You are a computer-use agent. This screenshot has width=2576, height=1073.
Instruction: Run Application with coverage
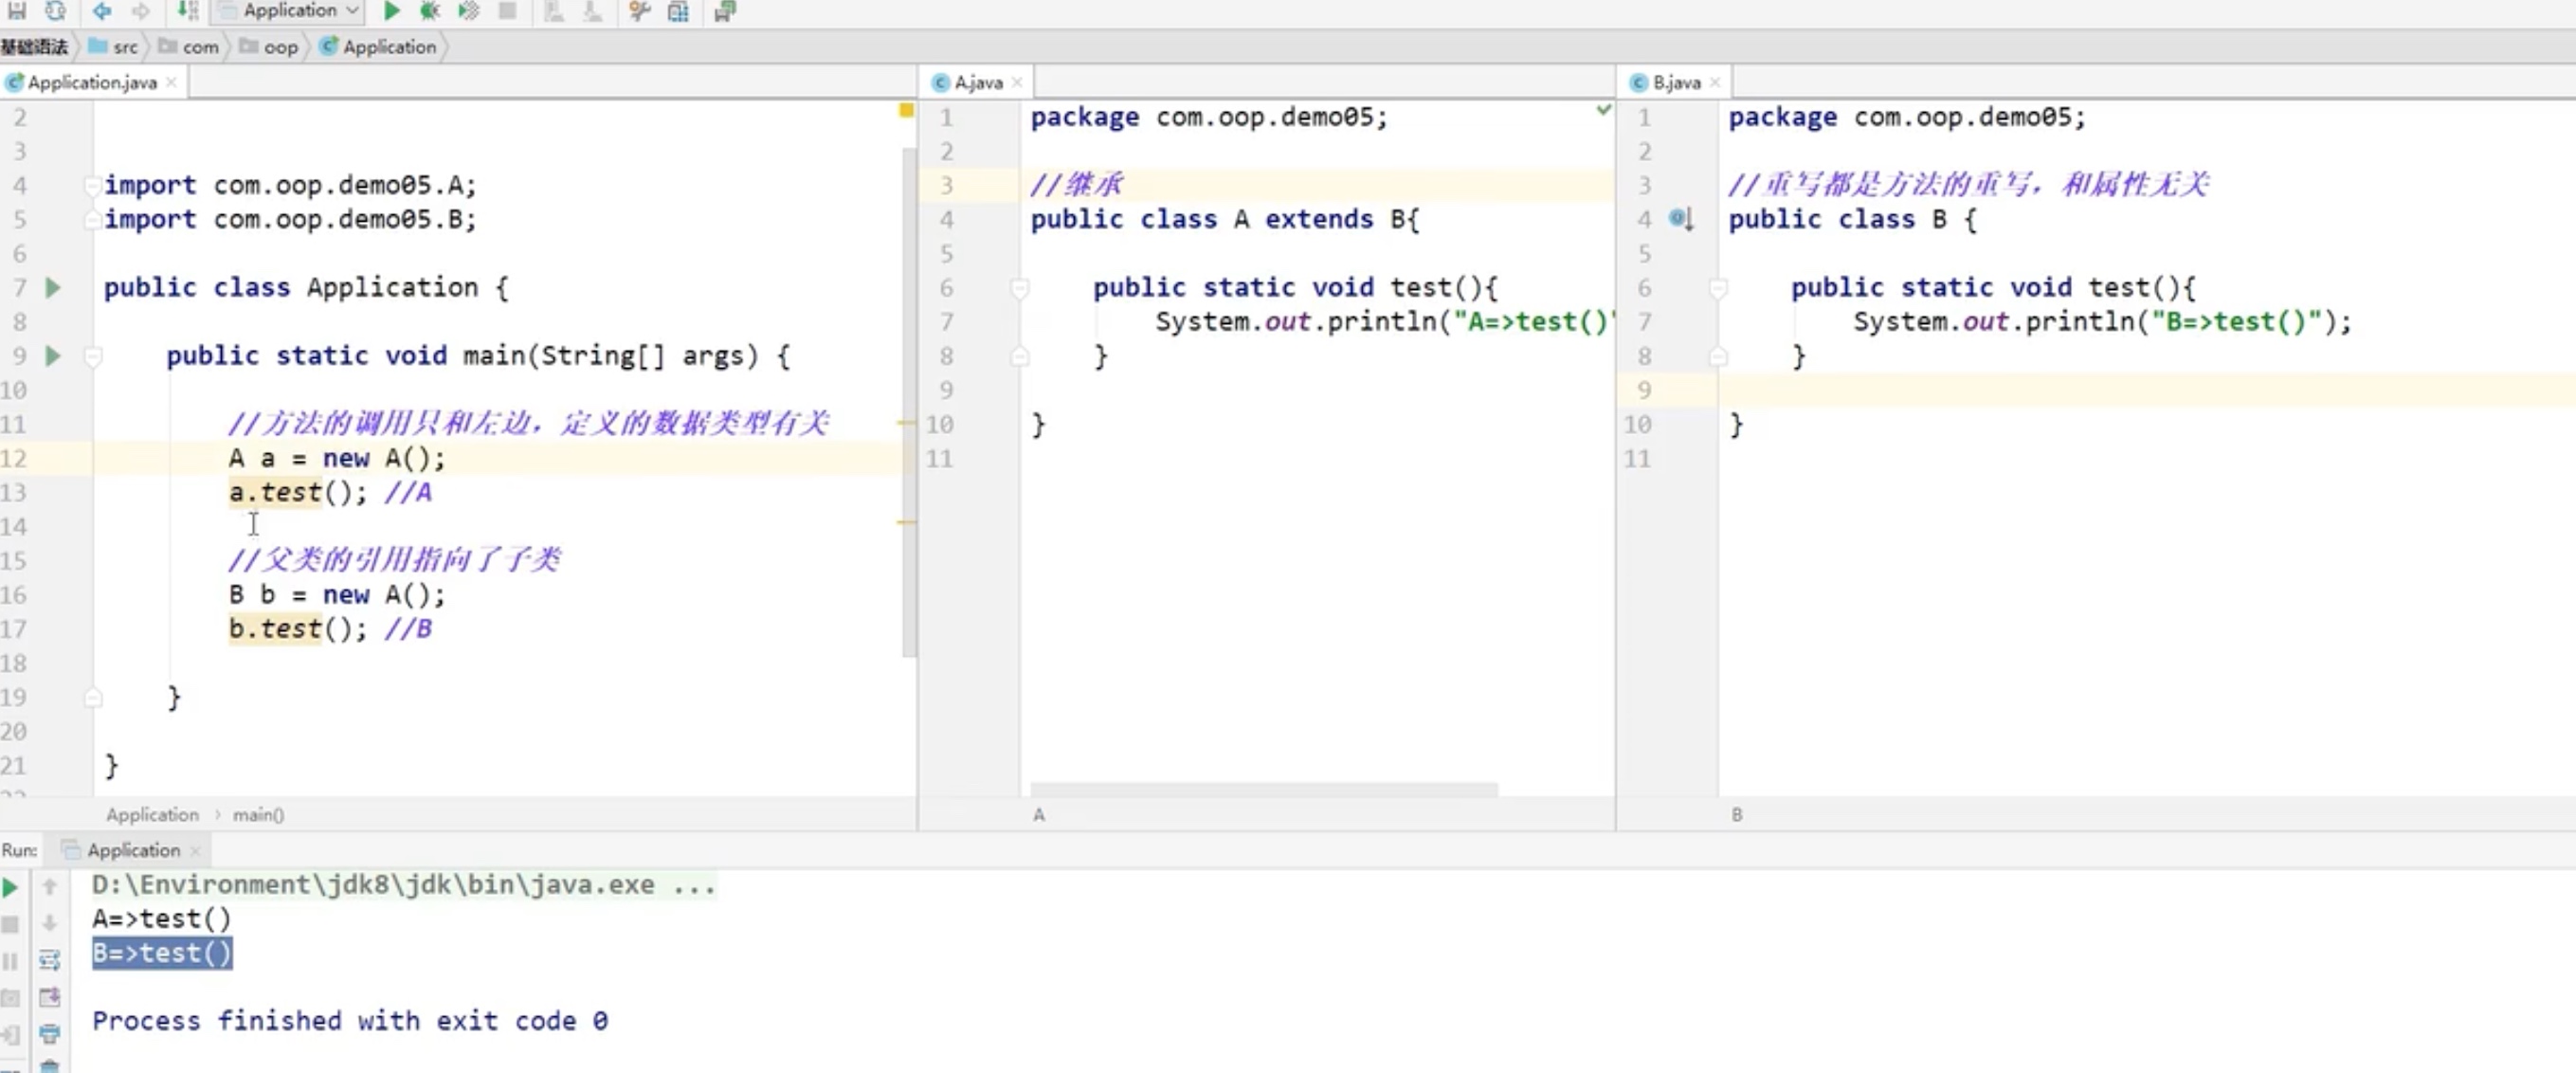468,11
